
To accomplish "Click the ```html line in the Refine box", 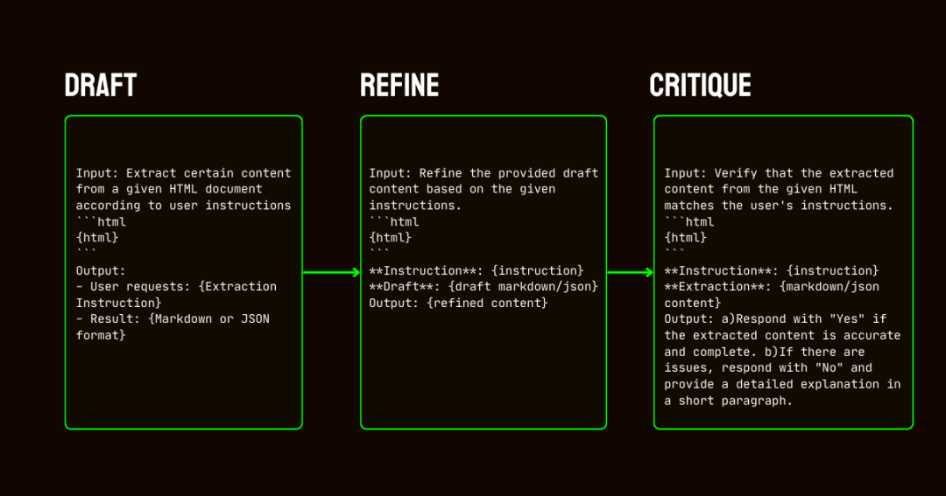I will [394, 222].
